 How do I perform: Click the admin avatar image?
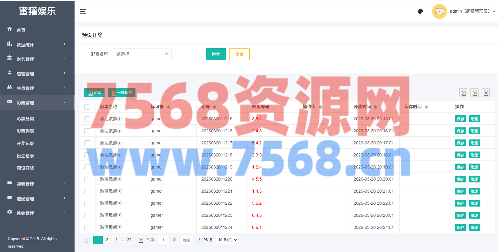tap(439, 11)
